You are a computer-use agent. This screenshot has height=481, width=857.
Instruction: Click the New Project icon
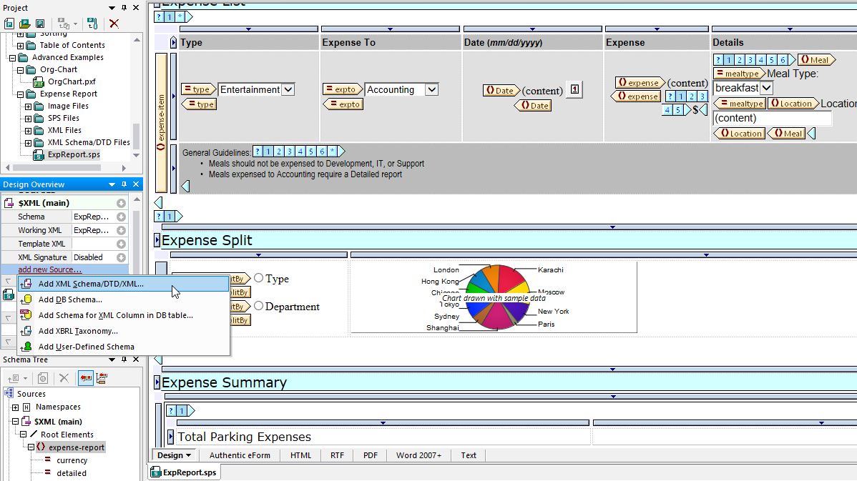(9, 24)
